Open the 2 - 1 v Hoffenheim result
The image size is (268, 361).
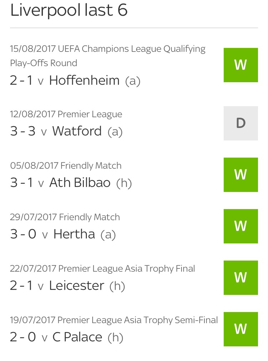(x=75, y=80)
